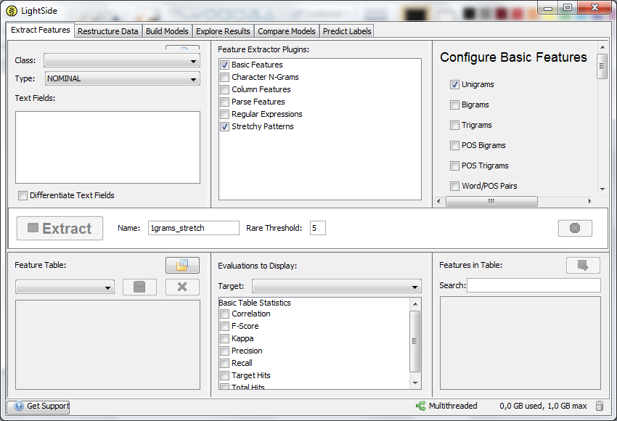Click the Name input field

click(194, 228)
